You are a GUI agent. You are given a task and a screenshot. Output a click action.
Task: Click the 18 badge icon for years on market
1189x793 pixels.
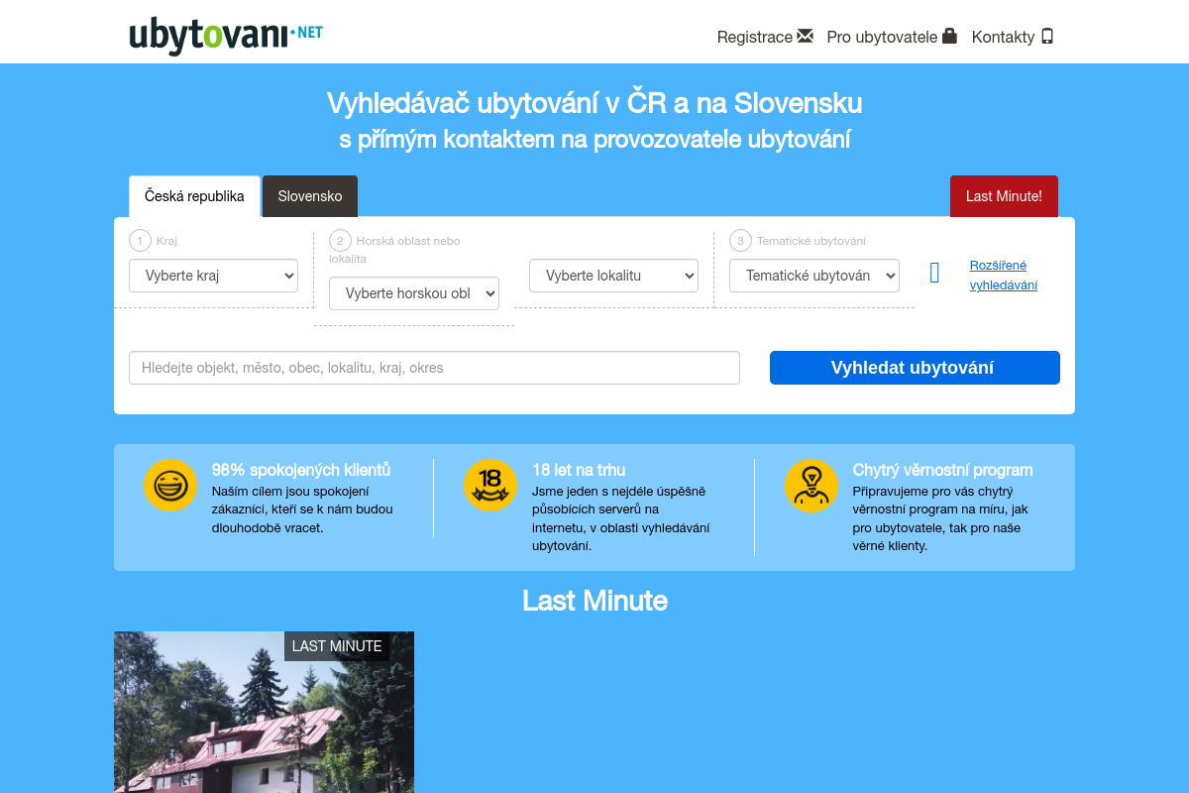[490, 486]
